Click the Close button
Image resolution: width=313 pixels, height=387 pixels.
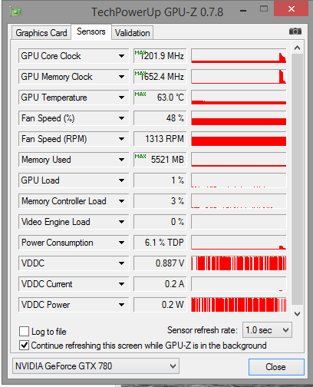pyautogui.click(x=276, y=367)
